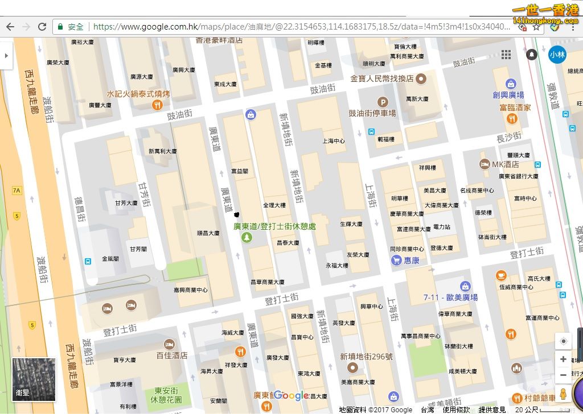Zoom in with the plus button
This screenshot has height=414, width=583.
(x=564, y=359)
